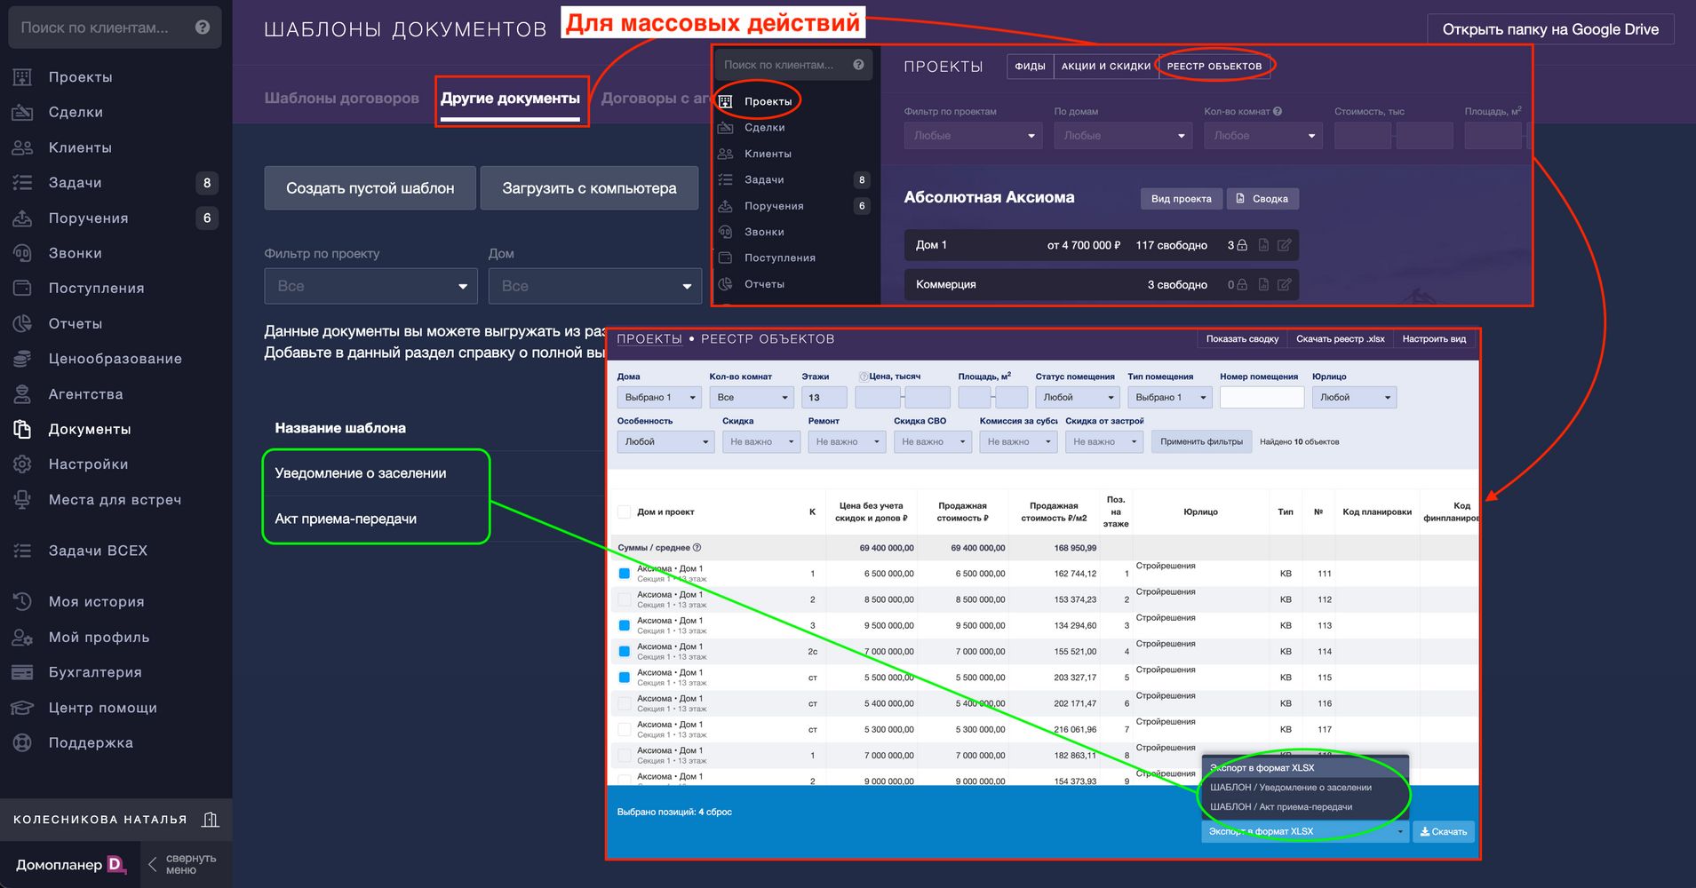This screenshot has width=1696, height=888.
Task: Select the Документы sidebar icon
Action: point(22,430)
